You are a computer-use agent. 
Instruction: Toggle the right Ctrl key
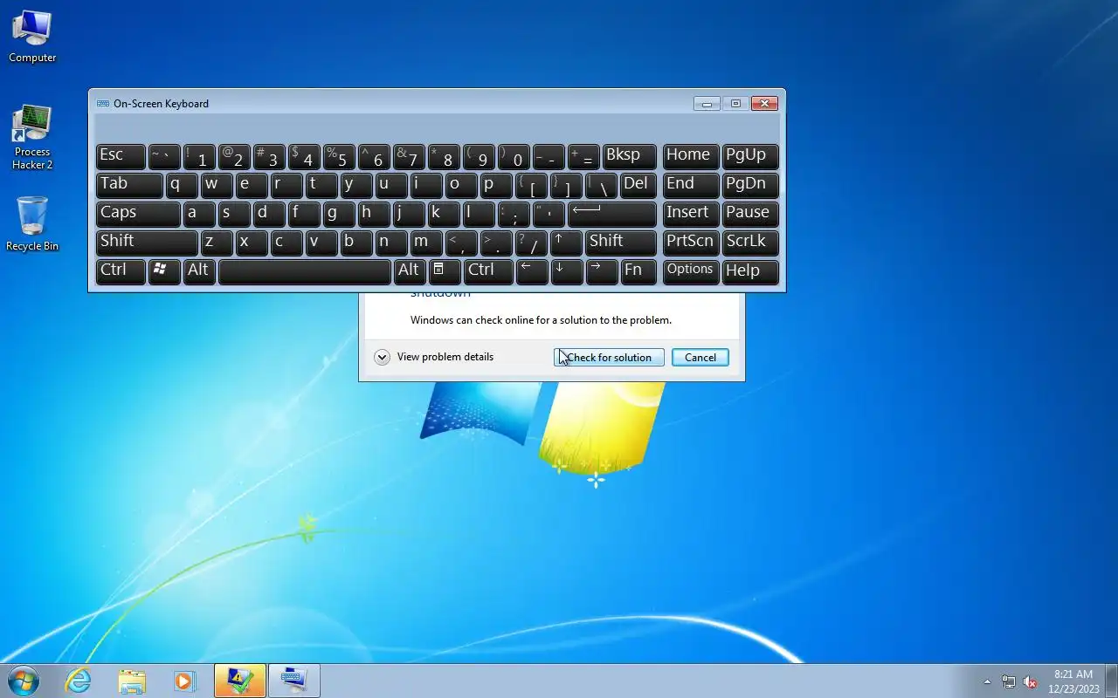[487, 271]
